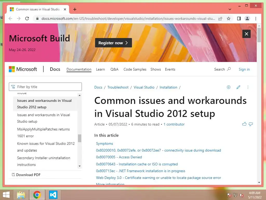Click the sidebar scroll up arrow
The image size is (266, 200).
coord(79,95)
